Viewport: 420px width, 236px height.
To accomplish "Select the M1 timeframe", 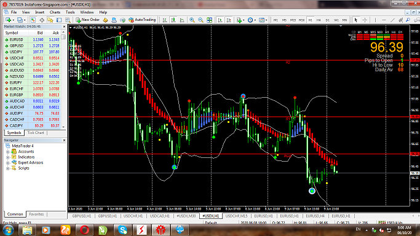I will click(x=275, y=20).
